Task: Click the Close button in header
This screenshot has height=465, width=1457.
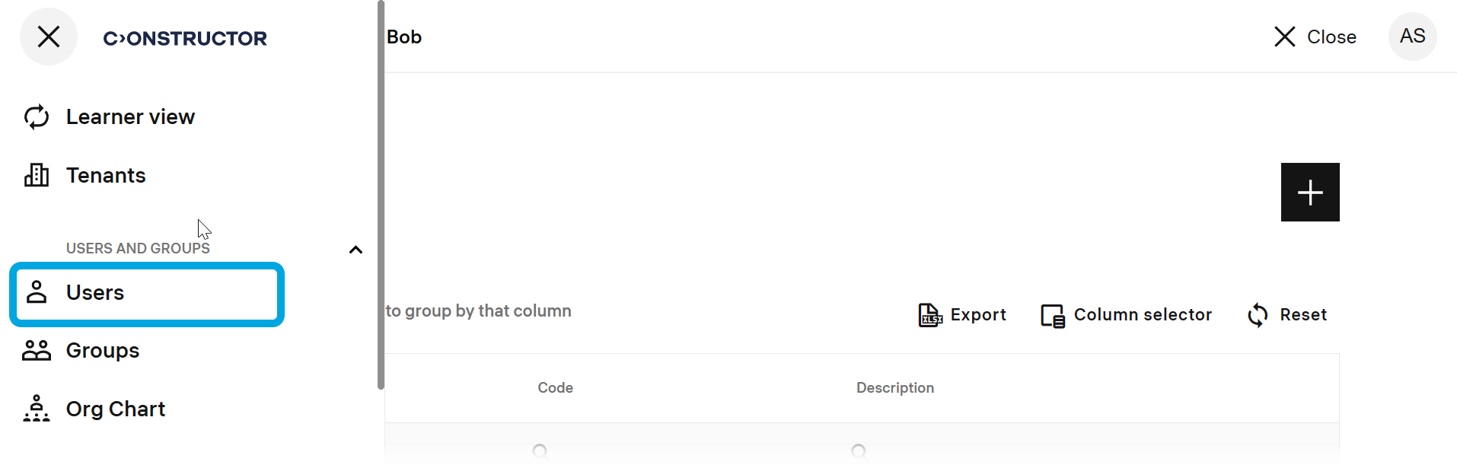Action: point(1315,37)
